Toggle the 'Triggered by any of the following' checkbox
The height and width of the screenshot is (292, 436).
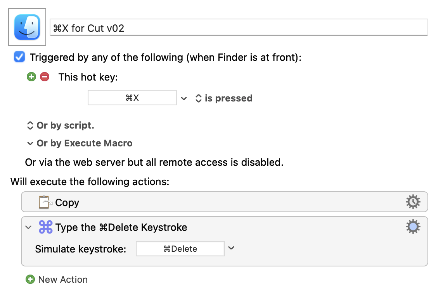(19, 57)
